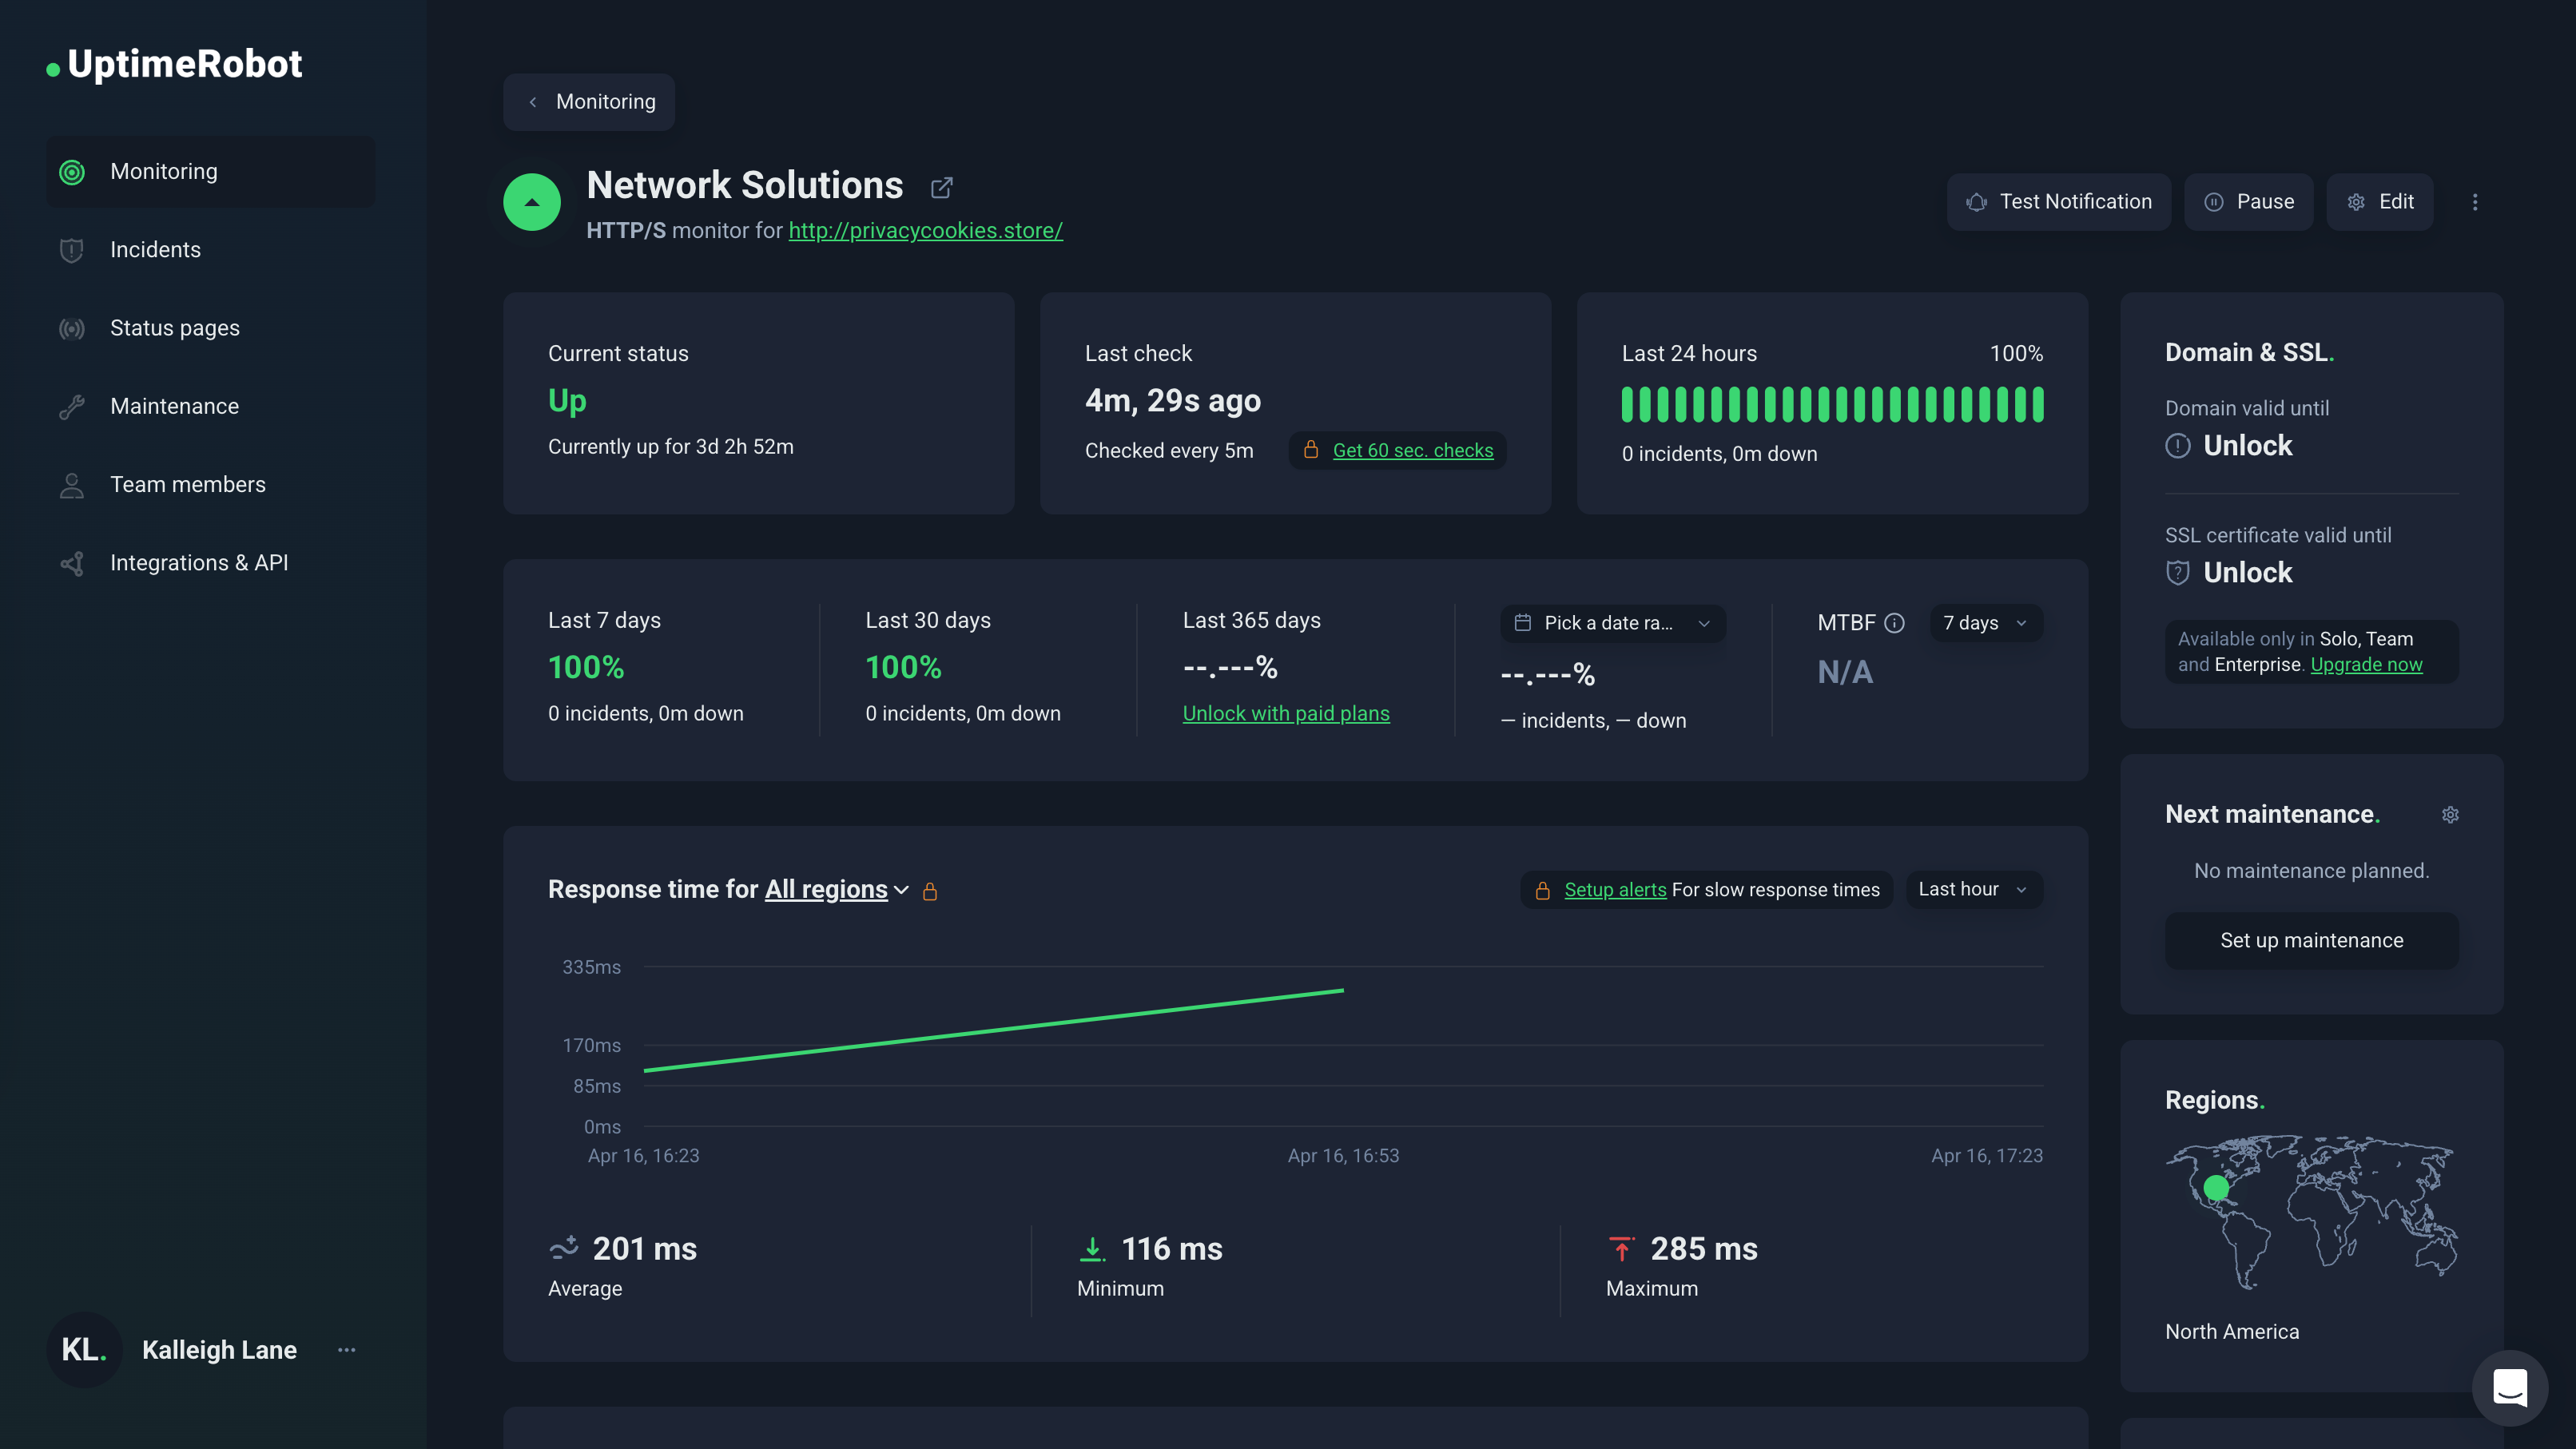
Task: Click the 285 ms Maximum value
Action: click(x=1703, y=1248)
